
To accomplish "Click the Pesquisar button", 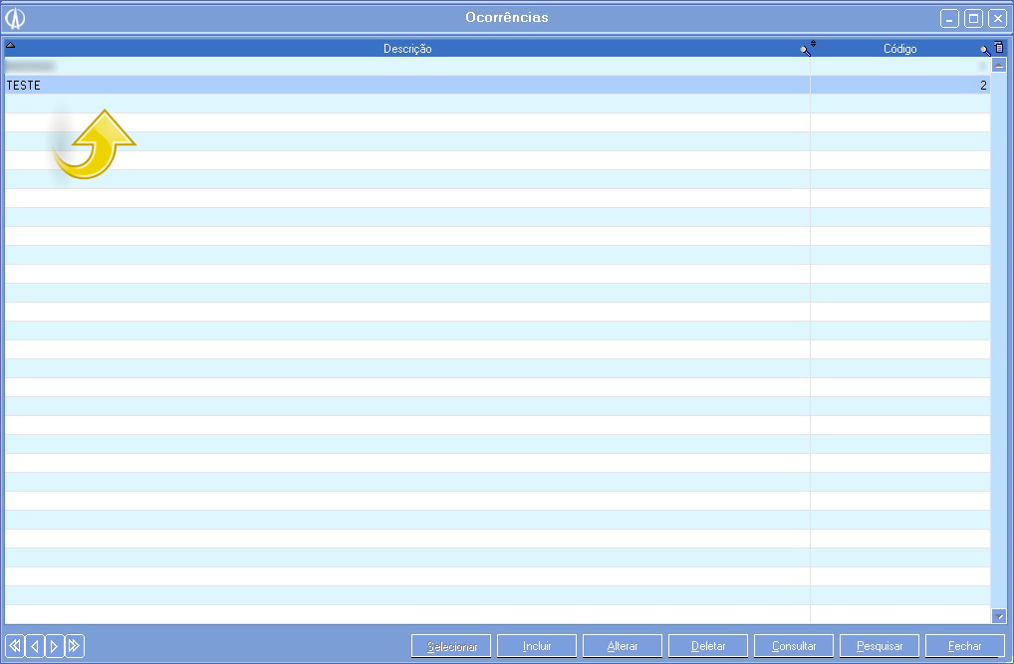I will [x=880, y=646].
